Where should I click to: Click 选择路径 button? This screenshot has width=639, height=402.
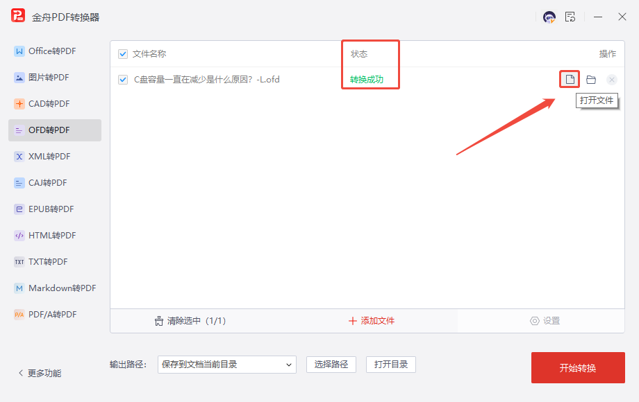pos(331,365)
